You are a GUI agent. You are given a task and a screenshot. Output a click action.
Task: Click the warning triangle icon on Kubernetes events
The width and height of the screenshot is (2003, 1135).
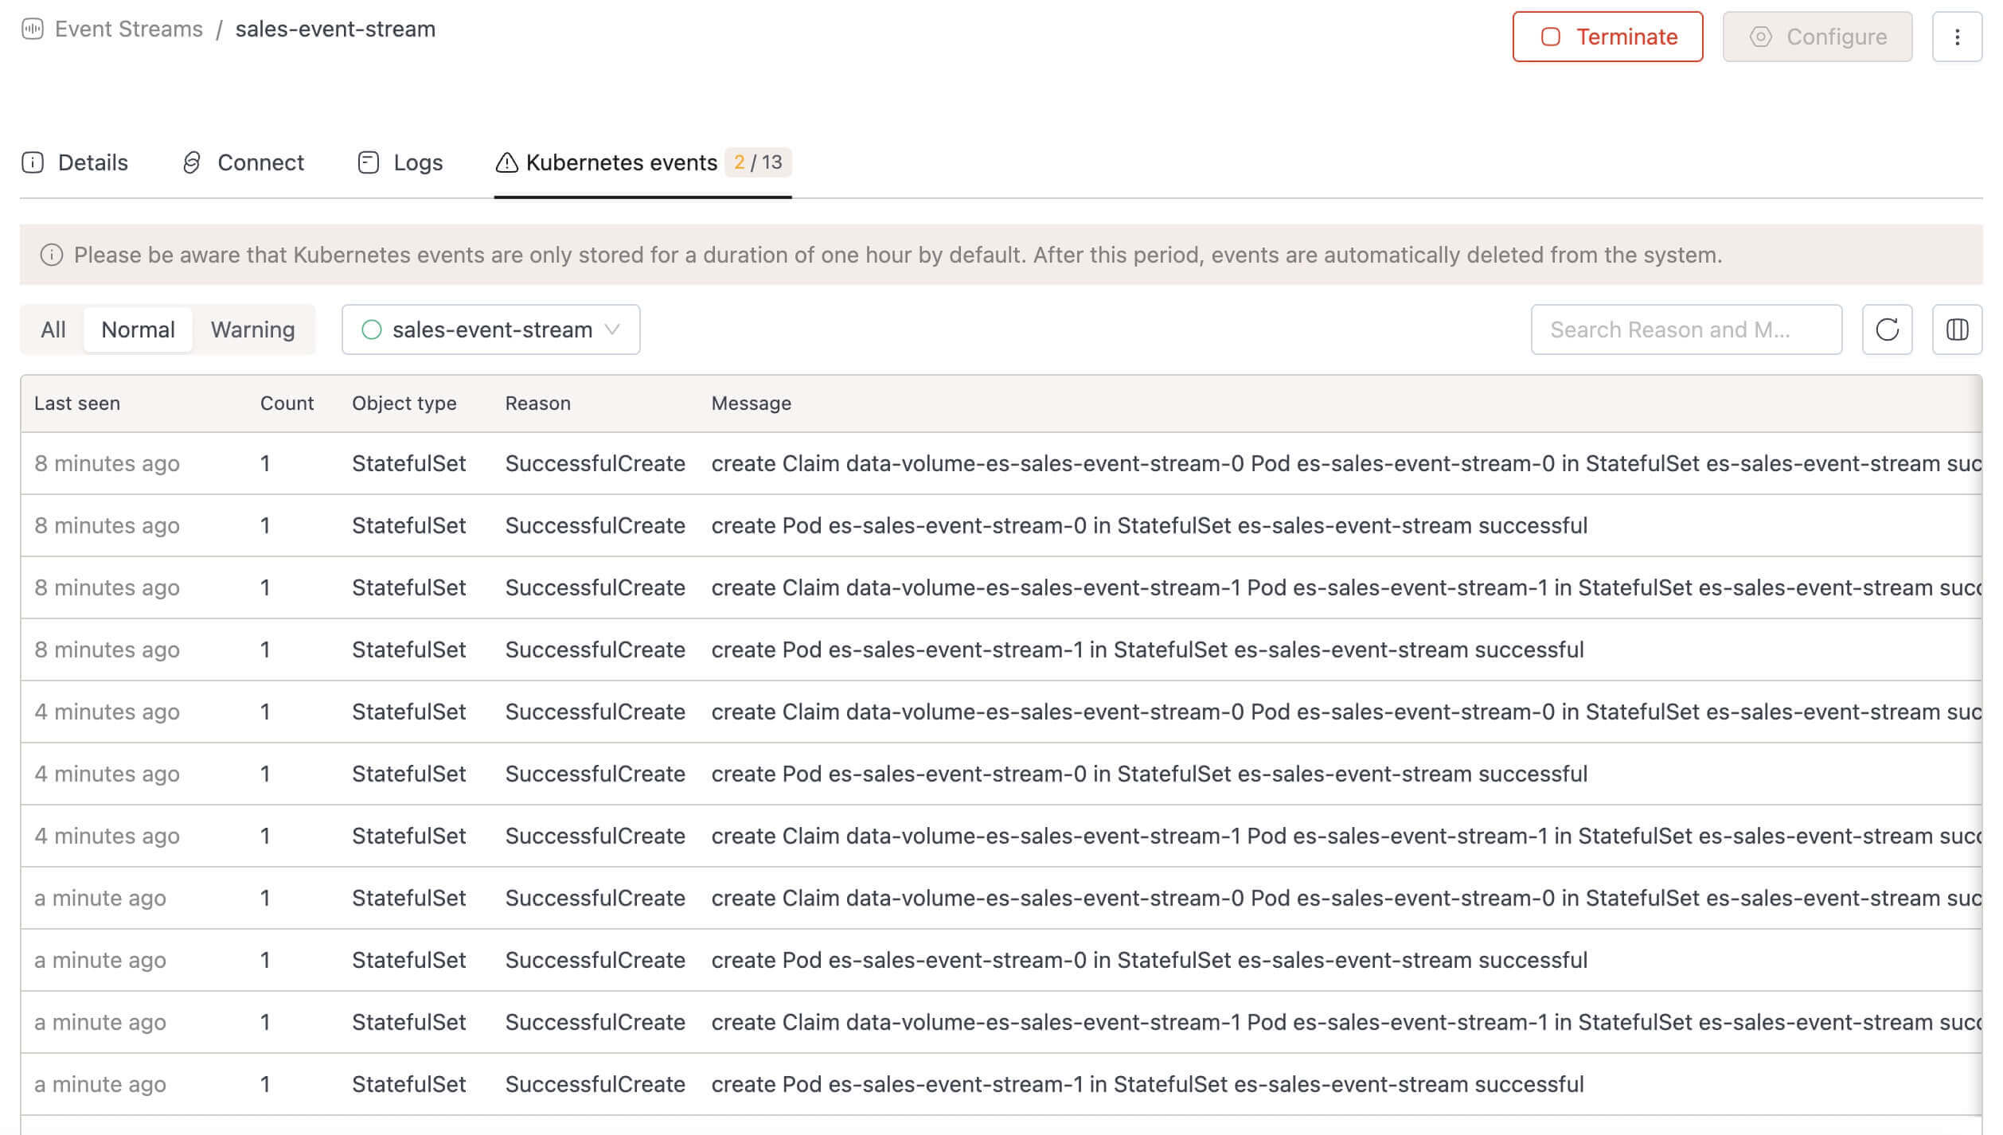(x=506, y=162)
